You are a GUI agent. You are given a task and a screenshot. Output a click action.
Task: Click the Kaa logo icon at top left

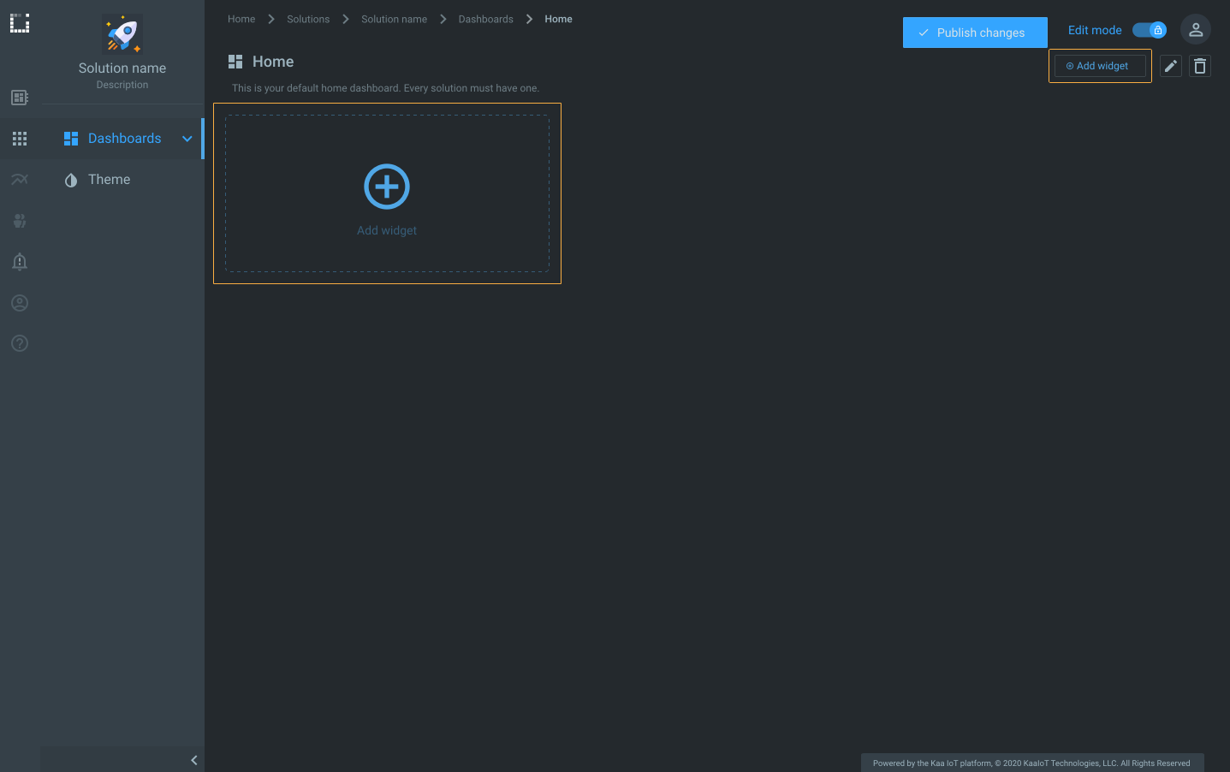20,23
